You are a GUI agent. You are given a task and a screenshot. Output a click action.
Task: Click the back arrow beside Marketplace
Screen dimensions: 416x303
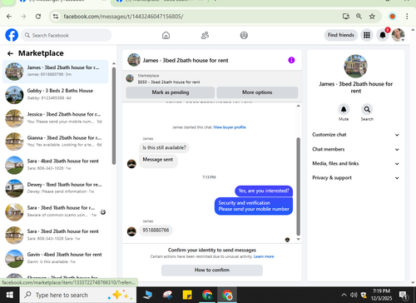tap(10, 53)
